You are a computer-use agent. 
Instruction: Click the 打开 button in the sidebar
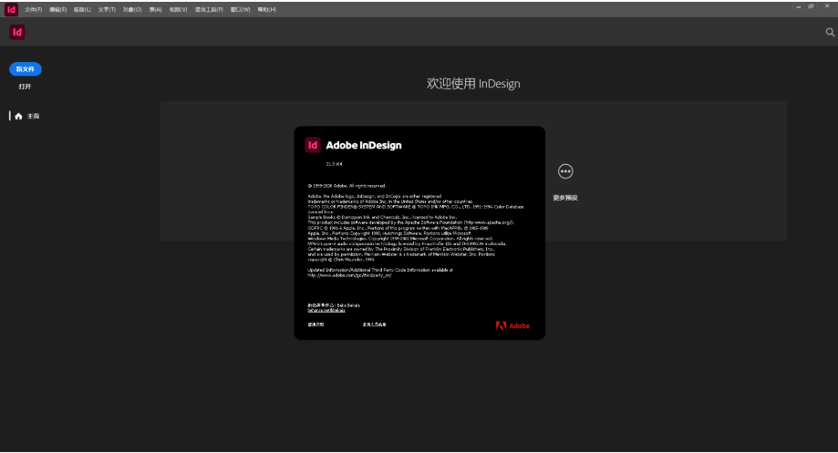pyautogui.click(x=26, y=87)
